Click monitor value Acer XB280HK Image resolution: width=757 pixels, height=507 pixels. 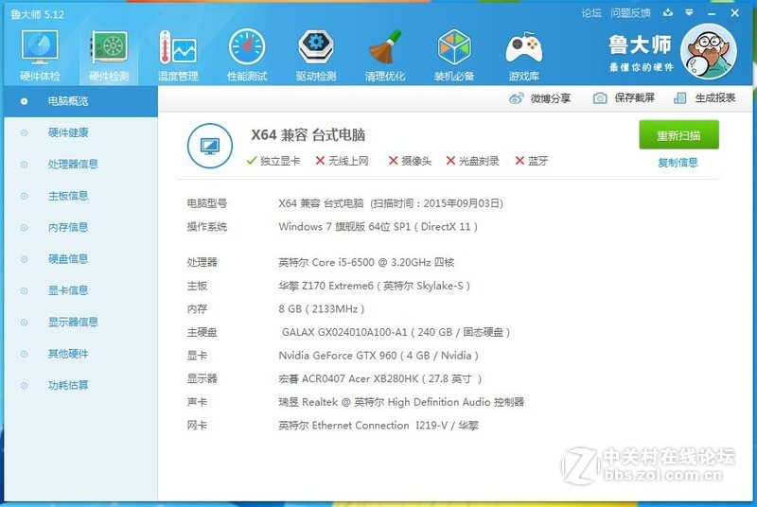pyautogui.click(x=380, y=378)
